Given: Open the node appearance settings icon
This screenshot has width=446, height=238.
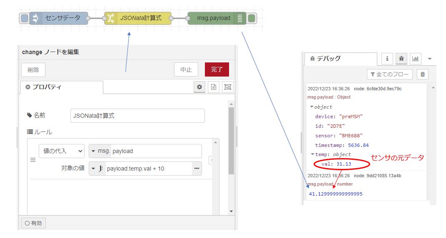Looking at the screenshot, I should point(227,87).
